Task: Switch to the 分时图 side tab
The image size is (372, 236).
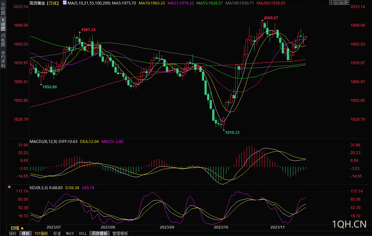Action: [3, 10]
